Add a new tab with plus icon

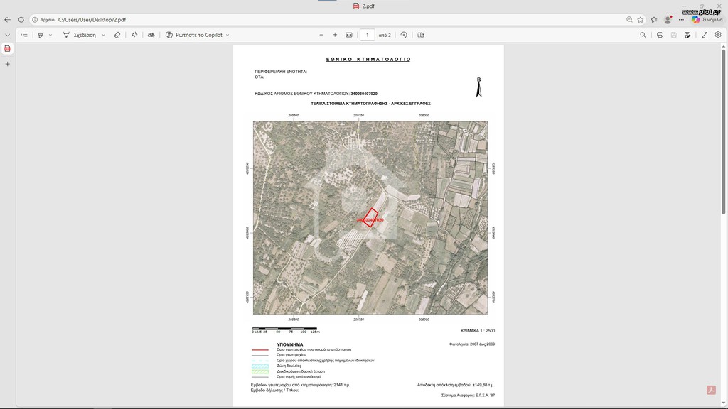point(7,64)
